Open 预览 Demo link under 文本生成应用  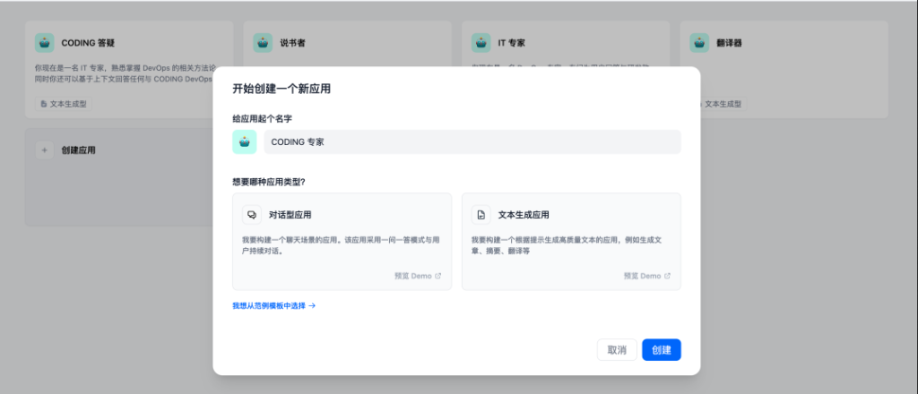pos(647,276)
